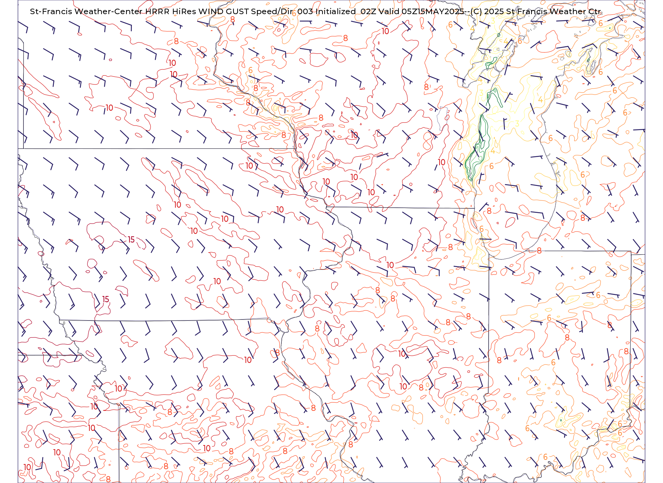The image size is (663, 483).
Task: Click the "St-Francis Weather-Center" title text
Action: (86, 11)
